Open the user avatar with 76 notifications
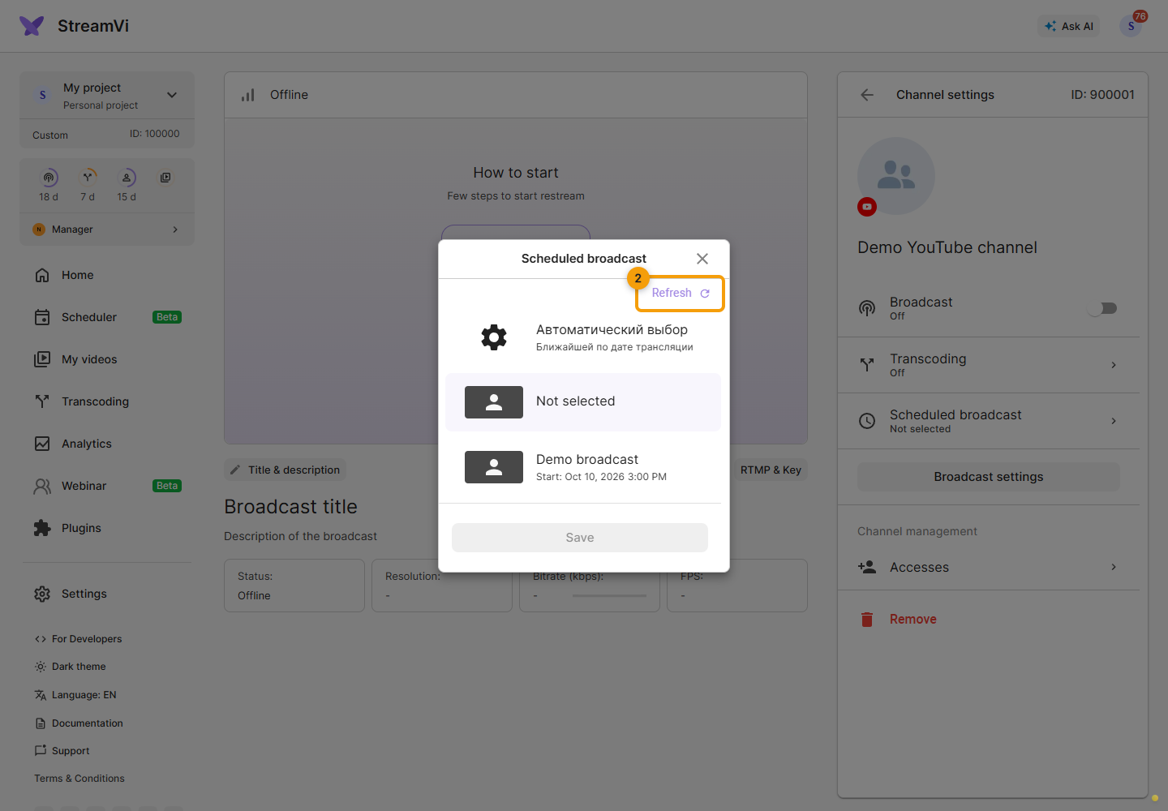Image resolution: width=1168 pixels, height=811 pixels. coord(1131,26)
